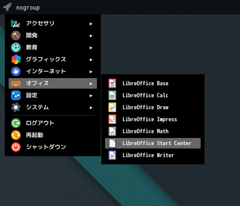The height and width of the screenshot is (206, 240).
Task: Open the 設定 menu entry
Action: (53, 95)
